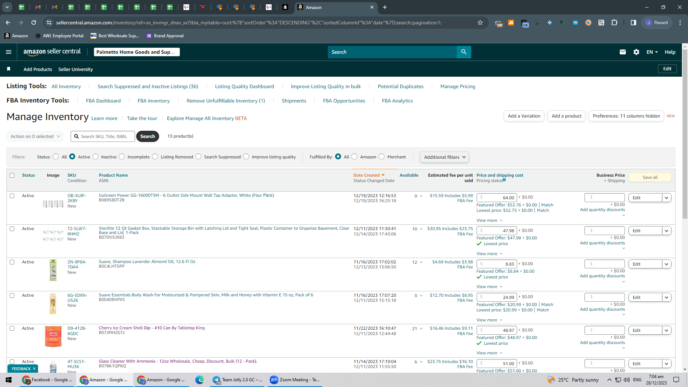This screenshot has height=387, width=688.
Task: Check the Sterilite Gasket Box row checkbox
Action: (x=12, y=229)
